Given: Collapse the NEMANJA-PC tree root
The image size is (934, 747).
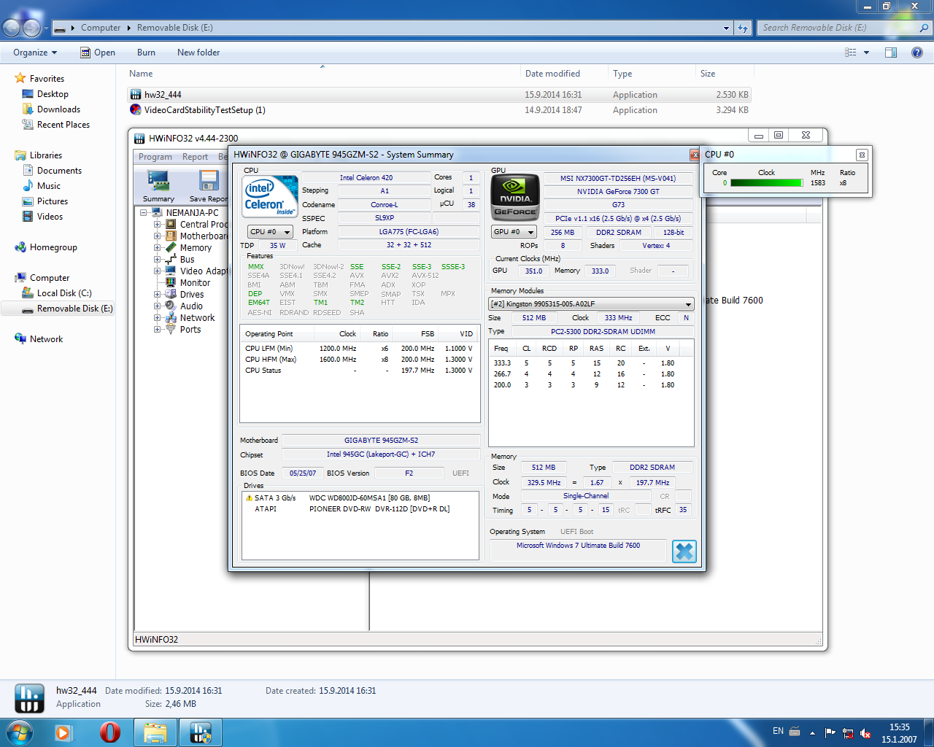Looking at the screenshot, I should coord(144,213).
